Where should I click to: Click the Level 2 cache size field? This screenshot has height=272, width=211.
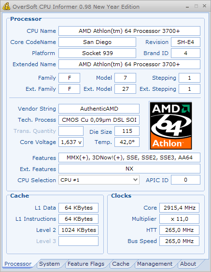click(x=78, y=230)
